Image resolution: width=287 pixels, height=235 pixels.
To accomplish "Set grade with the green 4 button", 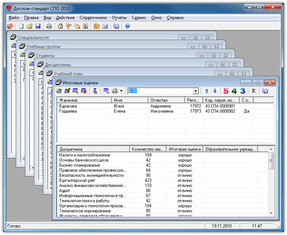I will point(235,91).
